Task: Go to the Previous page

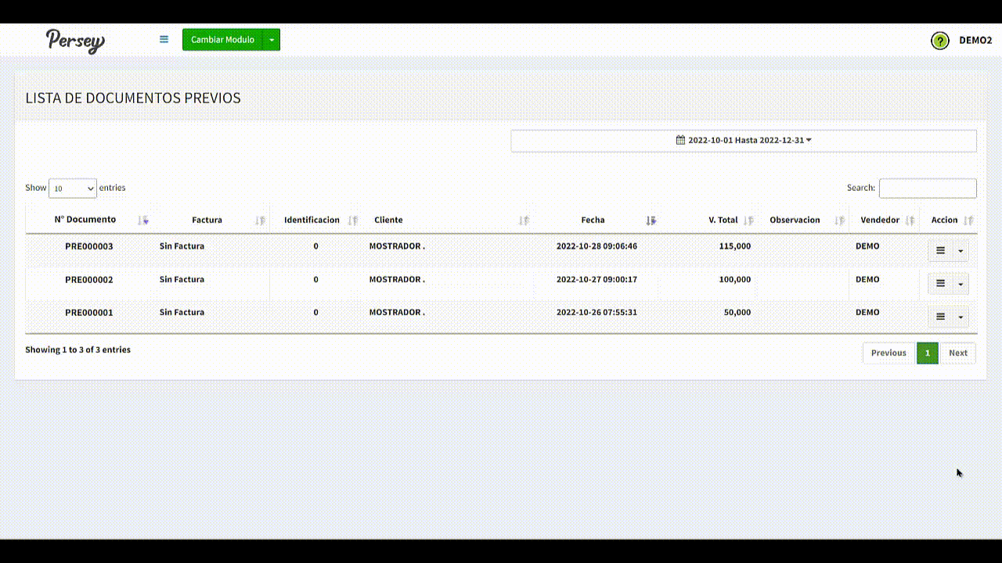Action: pos(888,353)
